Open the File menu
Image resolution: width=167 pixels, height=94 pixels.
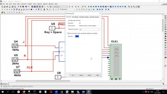4,4
